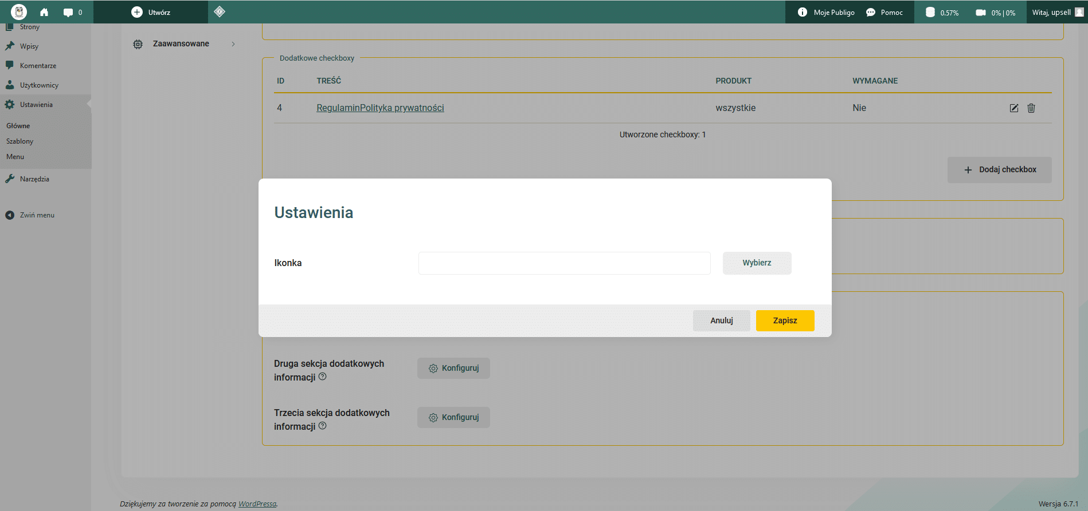The height and width of the screenshot is (511, 1088).
Task: Click the Wybierz button
Action: [x=757, y=263]
